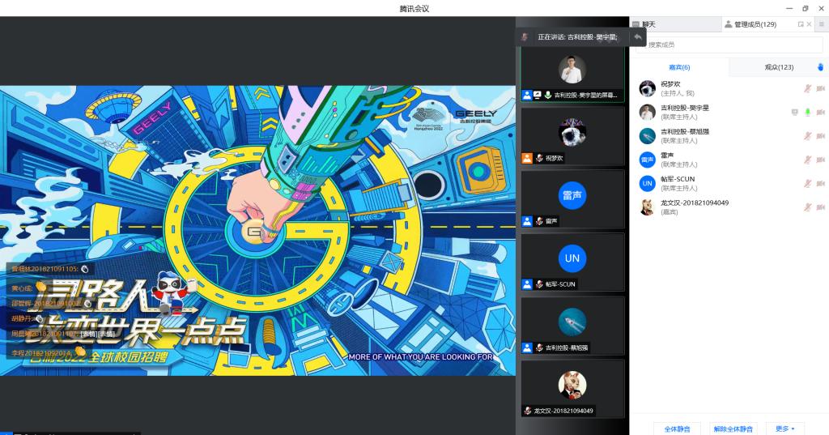Screen dimensions: 829x435
Task: Click the camera icon in 龙文汉-201821094049's row
Action: 820,207
